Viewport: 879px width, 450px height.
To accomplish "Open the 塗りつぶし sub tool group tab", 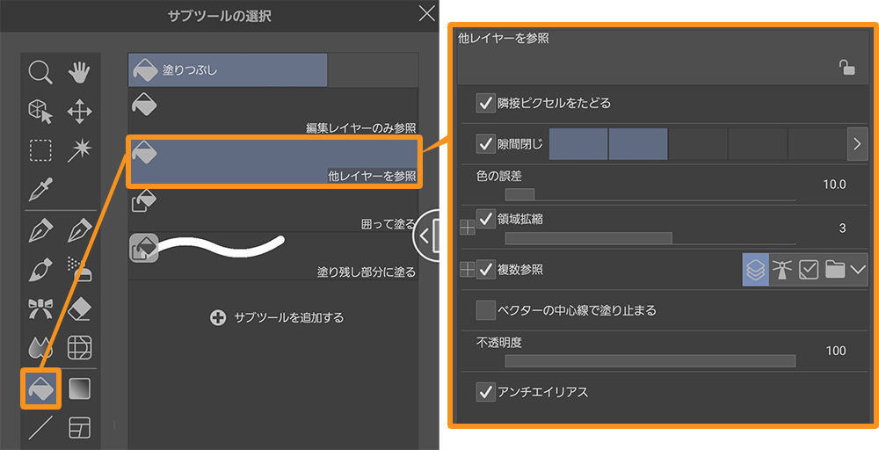I will tap(228, 70).
